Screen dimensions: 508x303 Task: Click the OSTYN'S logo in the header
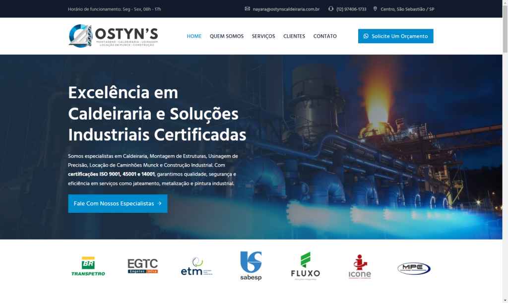click(x=113, y=36)
